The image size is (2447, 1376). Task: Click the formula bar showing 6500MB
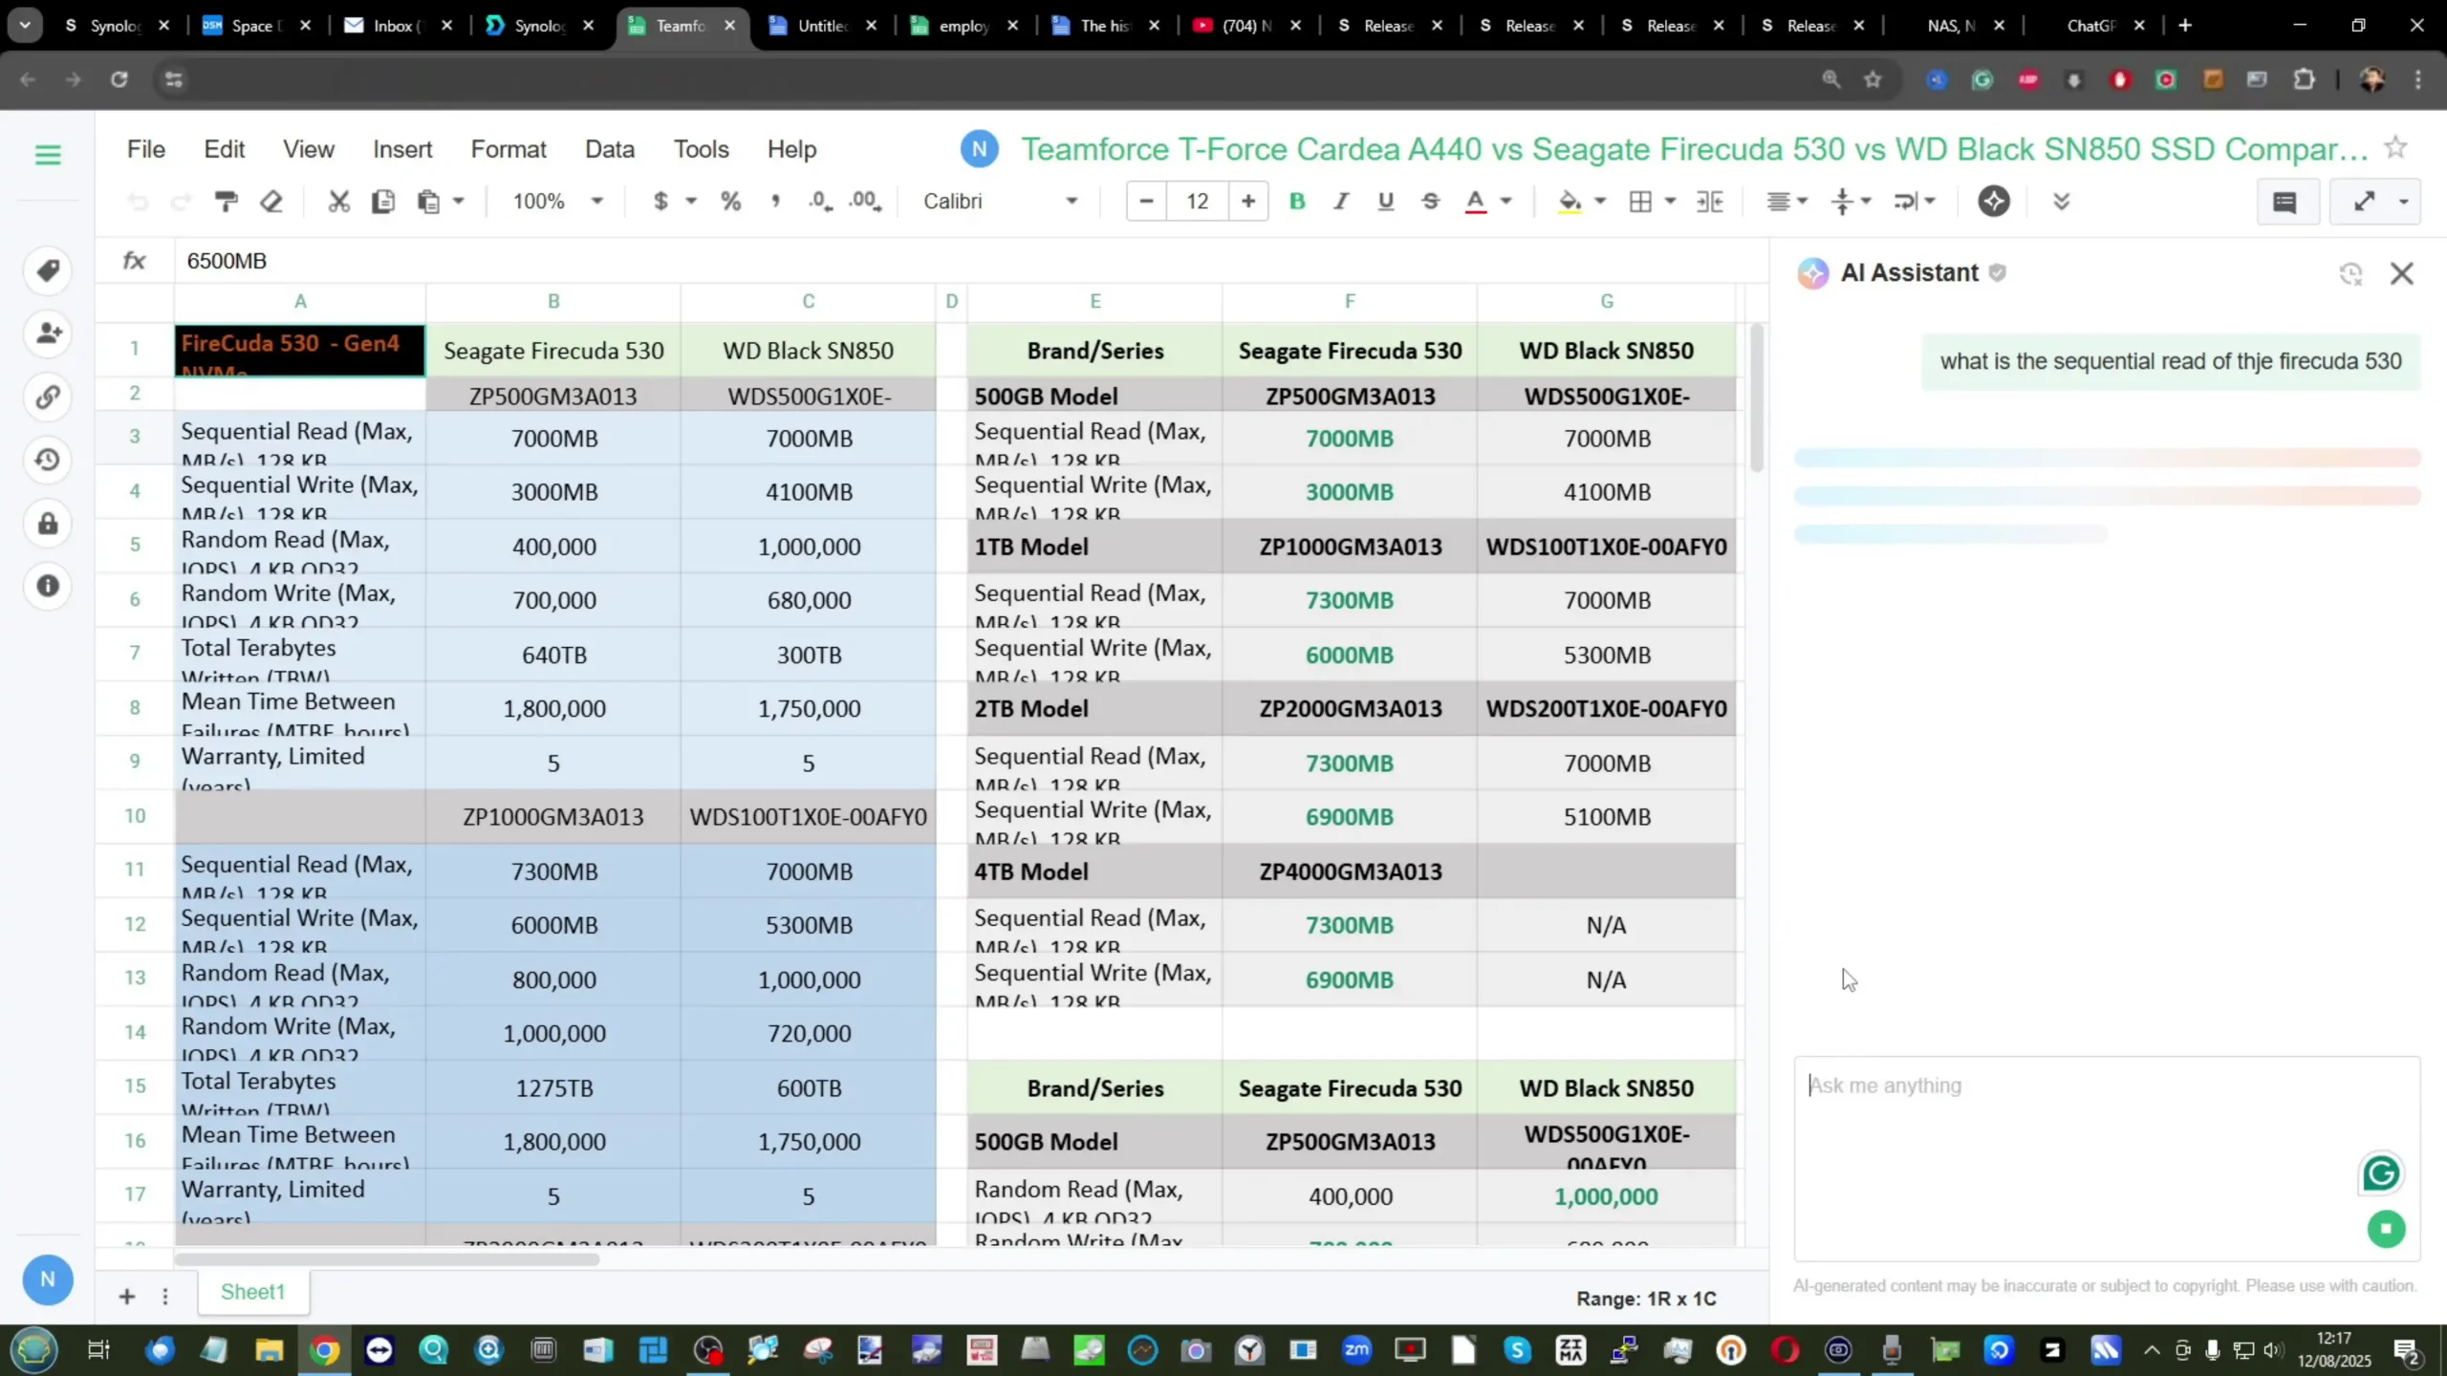click(970, 261)
